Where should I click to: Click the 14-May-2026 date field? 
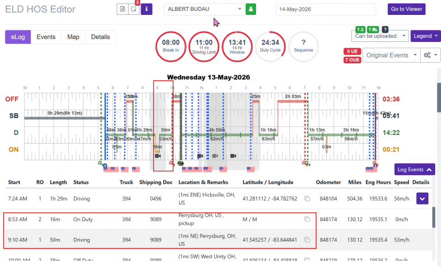pos(326,9)
